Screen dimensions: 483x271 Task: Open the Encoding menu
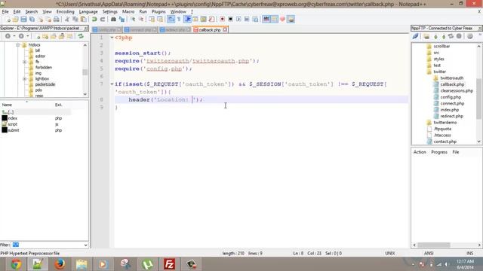65,12
